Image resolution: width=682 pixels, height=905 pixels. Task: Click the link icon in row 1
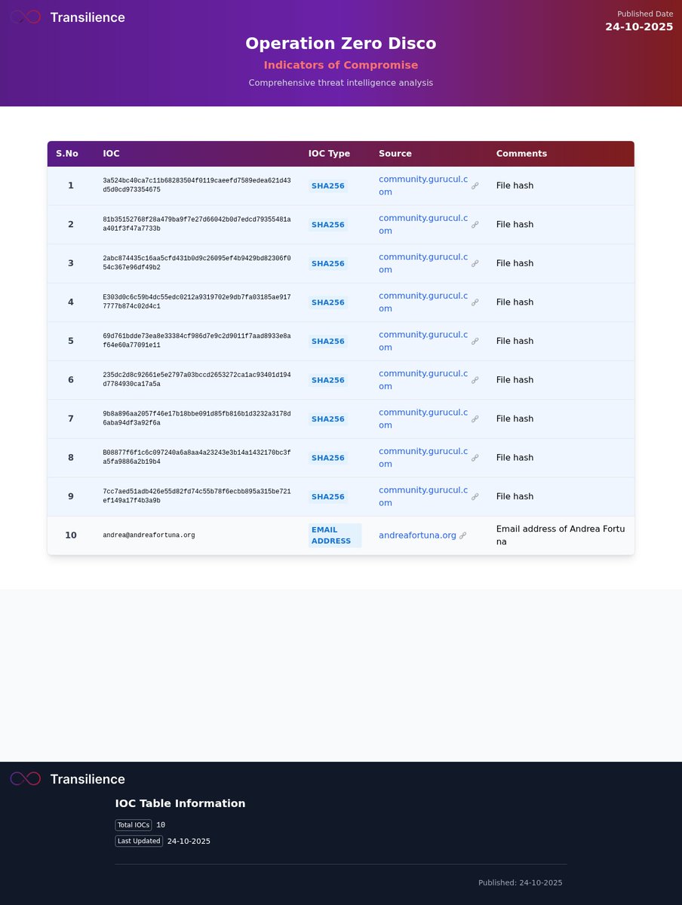(x=475, y=186)
